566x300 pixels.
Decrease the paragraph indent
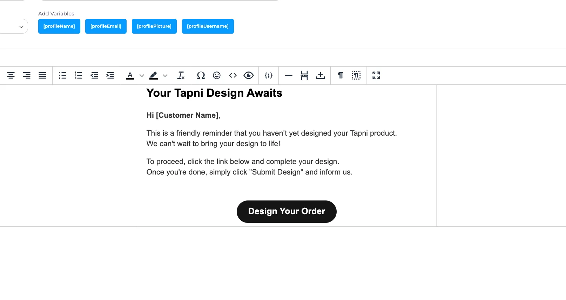[x=94, y=75]
